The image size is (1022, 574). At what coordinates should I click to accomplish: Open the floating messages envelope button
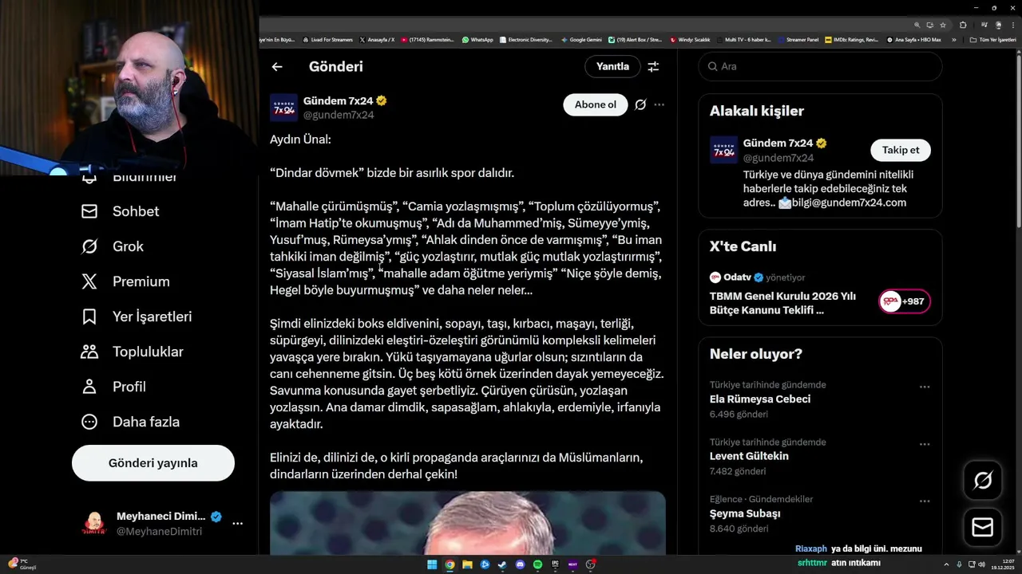tap(983, 527)
